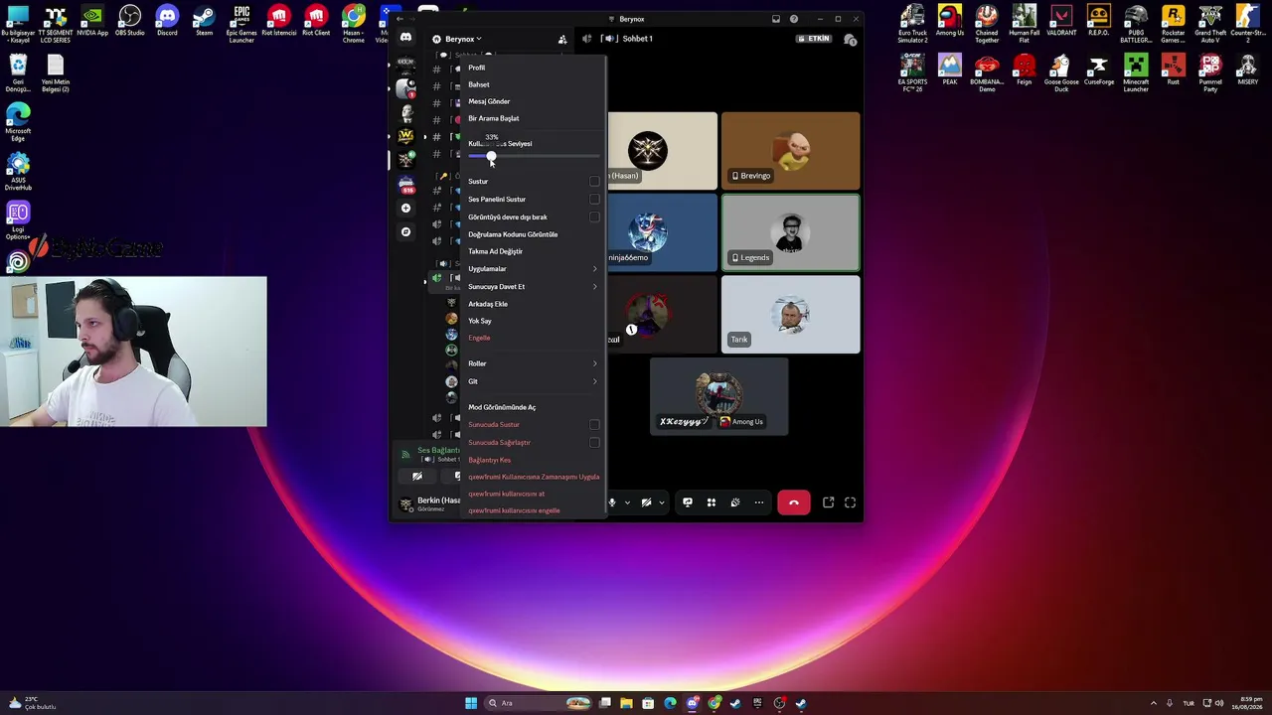The width and height of the screenshot is (1272, 715).
Task: Open the create invite icon beside Berynox
Action: [562, 39]
